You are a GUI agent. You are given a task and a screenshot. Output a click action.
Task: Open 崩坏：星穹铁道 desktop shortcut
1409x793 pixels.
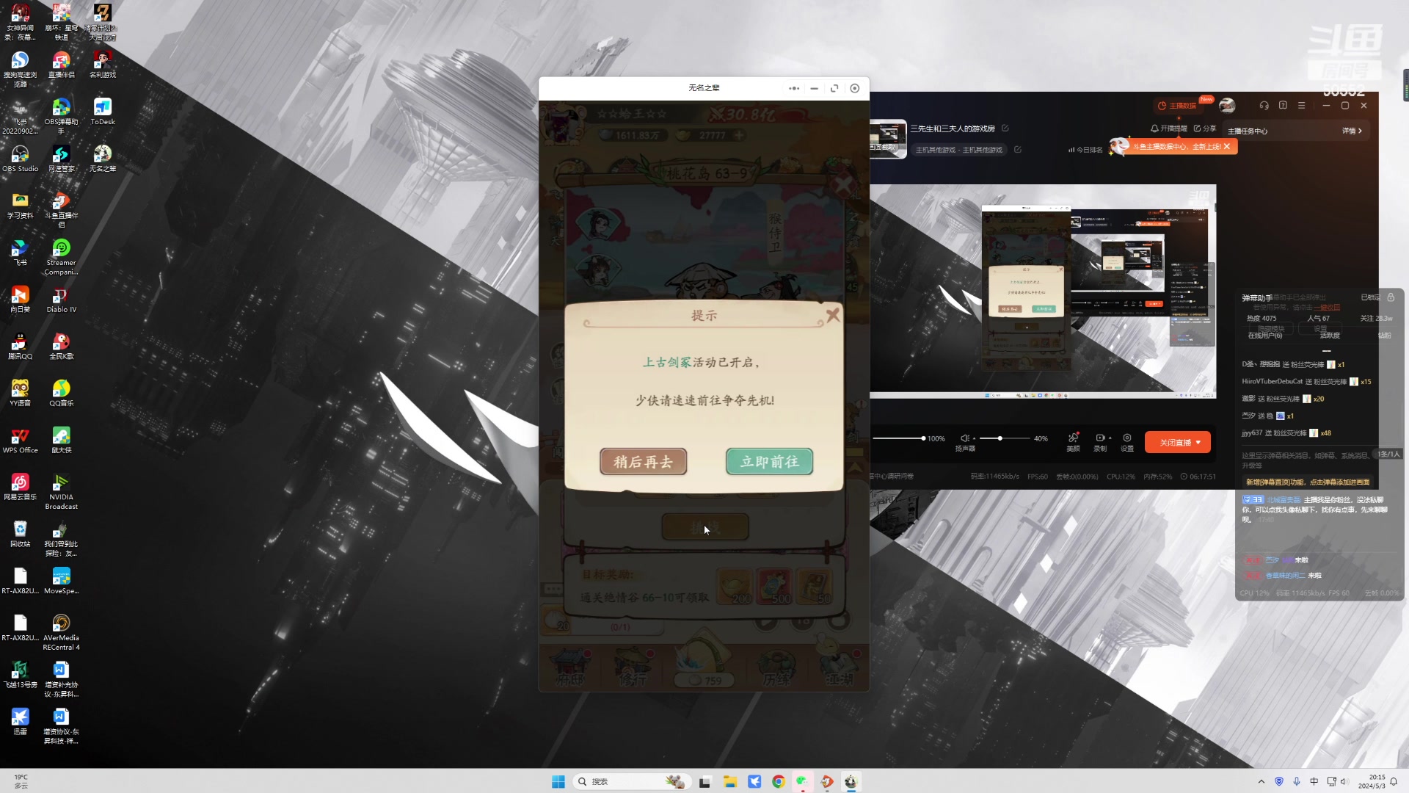coord(62,22)
